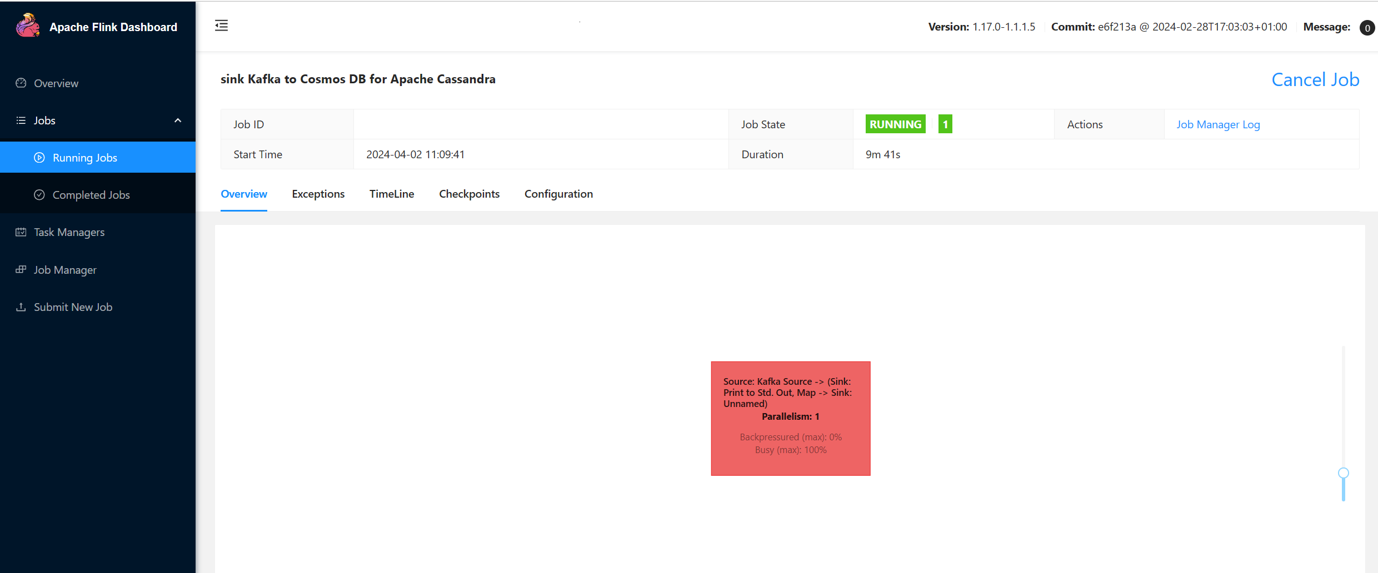Click the 'Backpressured (max): 0%' text in node
Viewport: 1378px width, 573px height.
coord(791,437)
